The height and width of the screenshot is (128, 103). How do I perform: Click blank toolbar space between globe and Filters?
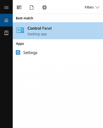pos(66,7)
